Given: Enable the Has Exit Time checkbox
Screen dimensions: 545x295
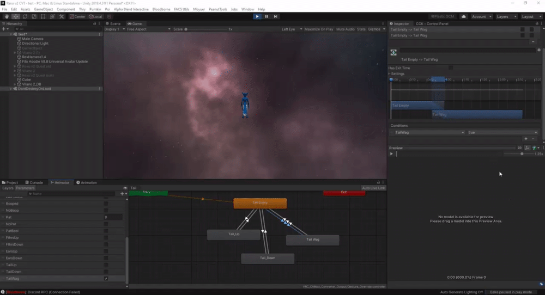Looking at the screenshot, I should click(x=451, y=67).
